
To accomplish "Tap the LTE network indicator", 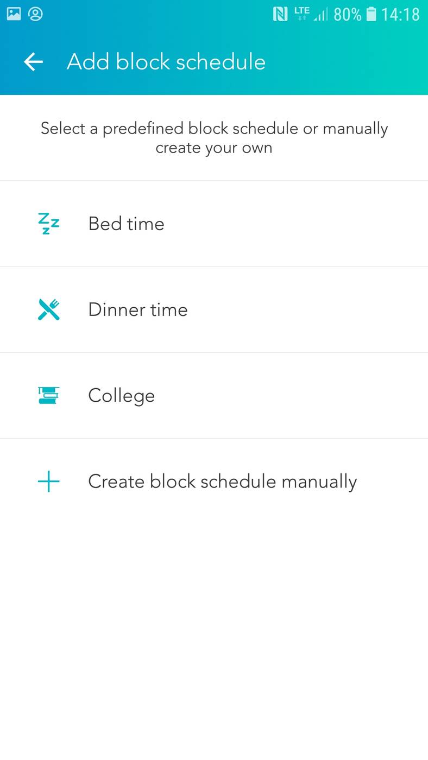I will pos(302,14).
